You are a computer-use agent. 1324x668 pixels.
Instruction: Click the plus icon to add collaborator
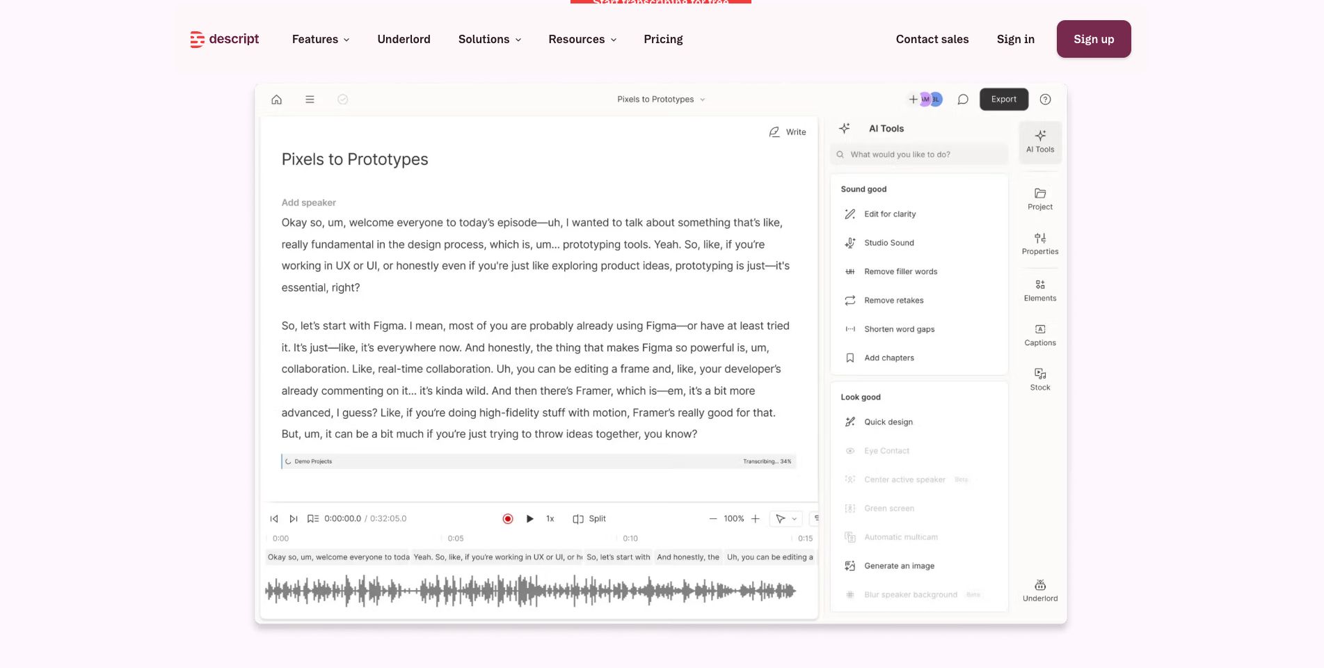click(913, 100)
